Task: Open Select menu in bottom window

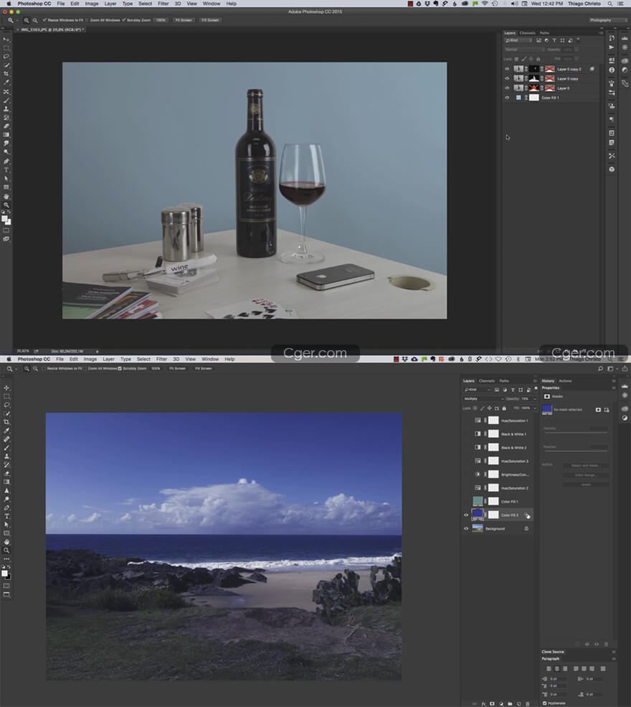Action: (x=143, y=360)
